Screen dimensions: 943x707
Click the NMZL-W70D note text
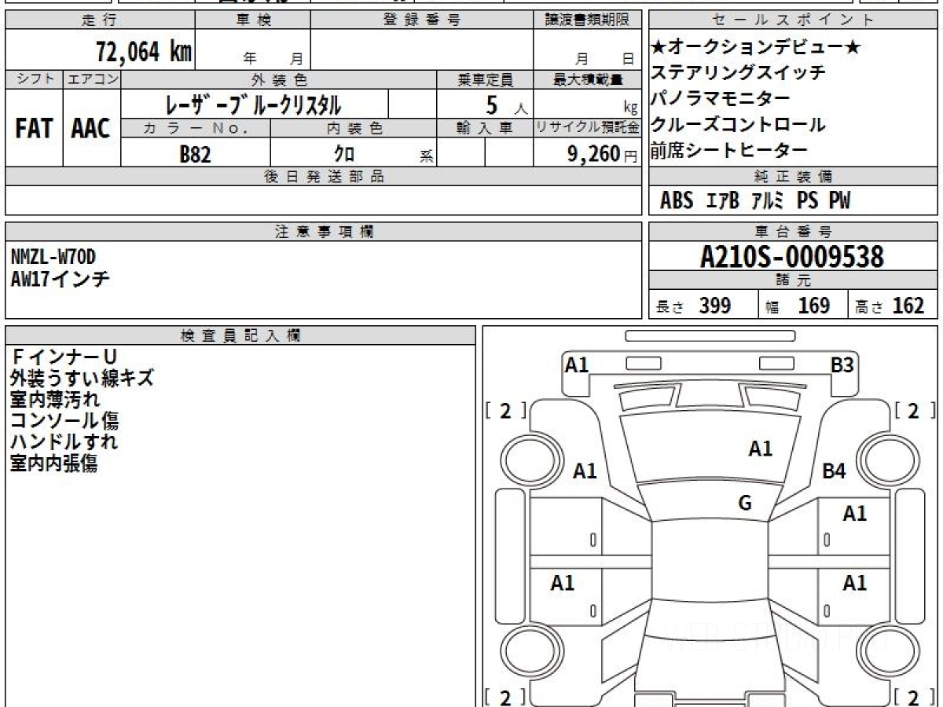(54, 256)
